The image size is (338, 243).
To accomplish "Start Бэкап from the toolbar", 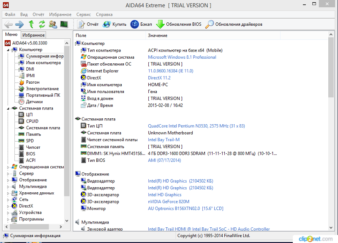I will click(x=141, y=24).
